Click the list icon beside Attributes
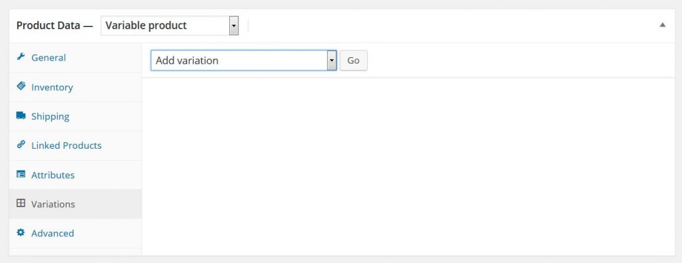 coord(21,174)
